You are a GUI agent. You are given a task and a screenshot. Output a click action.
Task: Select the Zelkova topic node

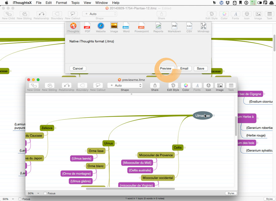point(47,128)
